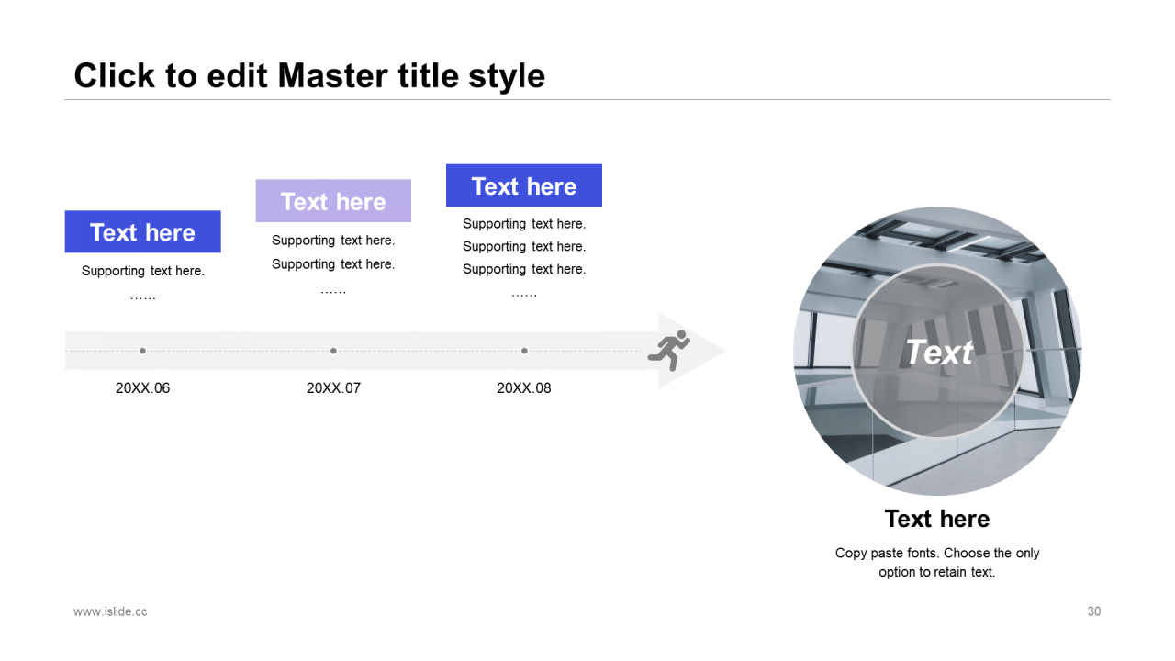Select the timeline dot above 20XX.07

(x=333, y=351)
